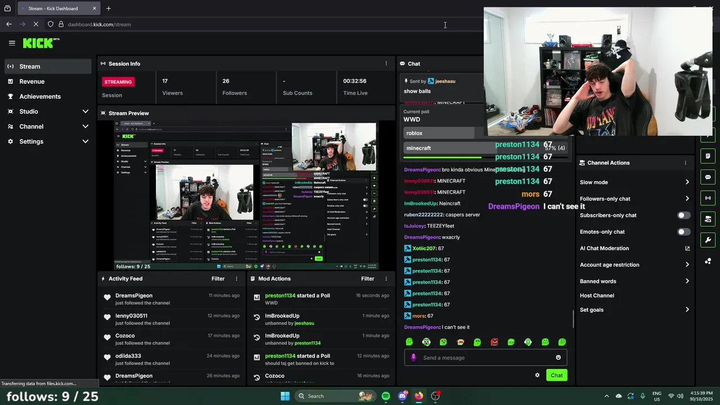
Task: Click the notes icon in right sidebar
Action: [708, 156]
